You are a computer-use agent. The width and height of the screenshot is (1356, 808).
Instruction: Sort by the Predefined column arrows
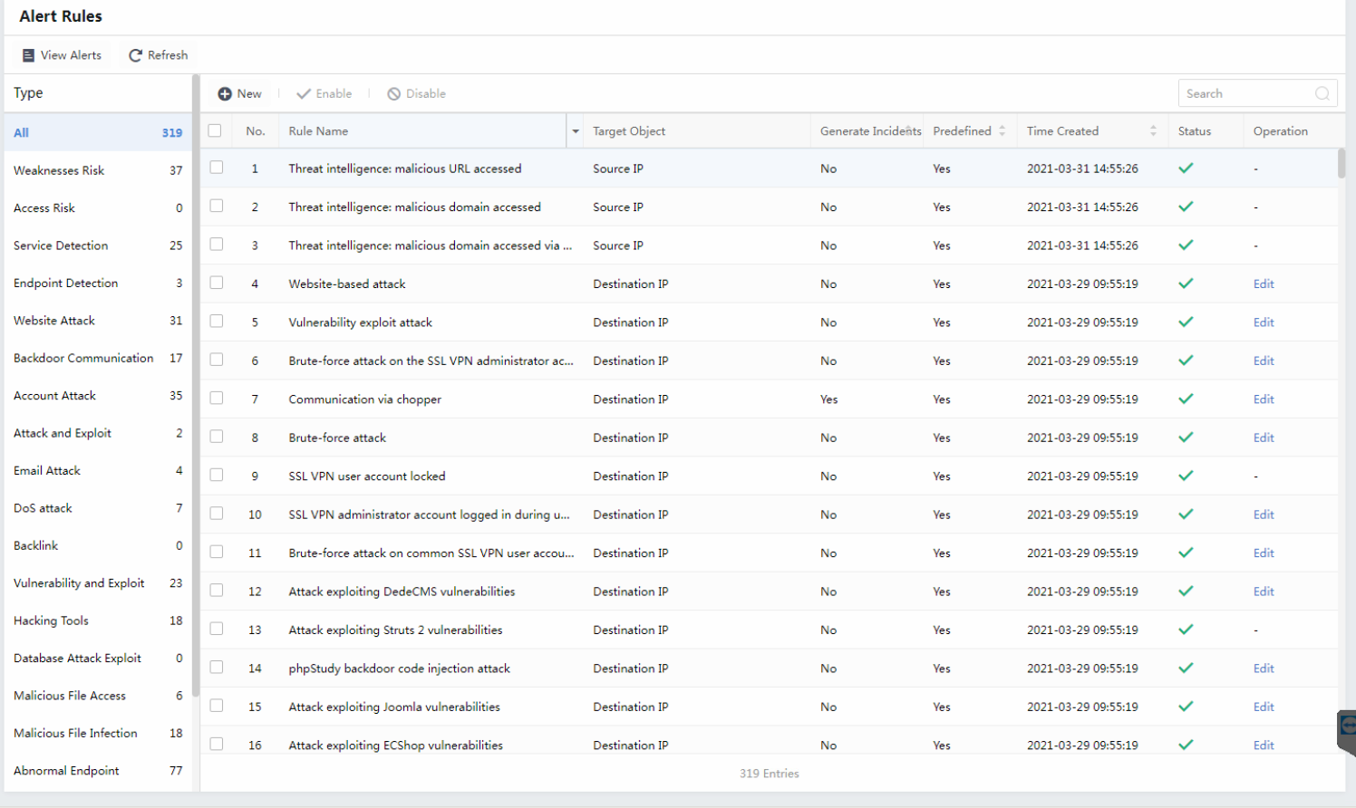tap(1002, 131)
